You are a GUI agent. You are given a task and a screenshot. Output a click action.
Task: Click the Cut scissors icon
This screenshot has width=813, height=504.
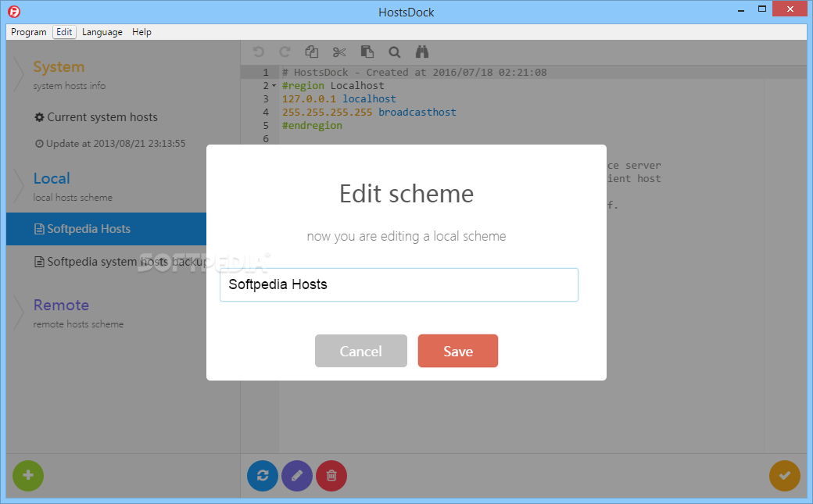[339, 52]
